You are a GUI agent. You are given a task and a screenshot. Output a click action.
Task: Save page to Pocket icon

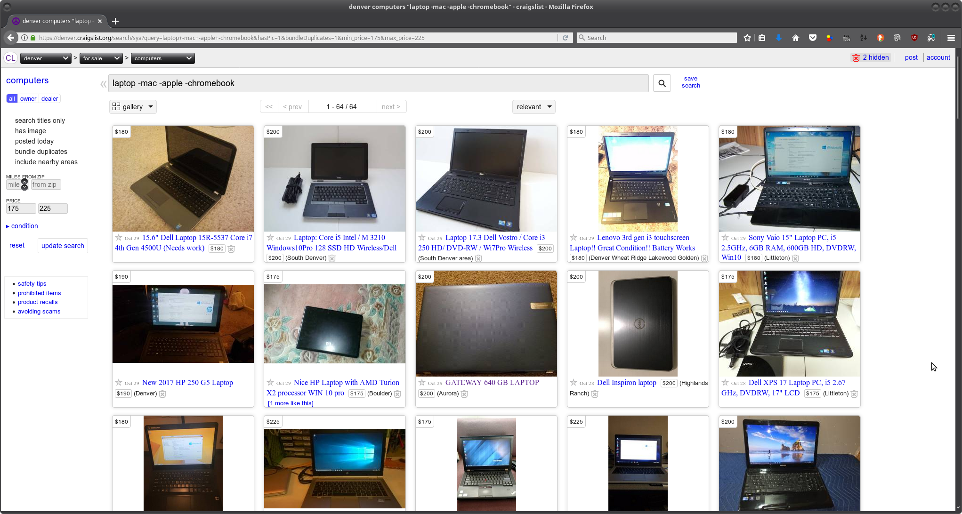(813, 38)
